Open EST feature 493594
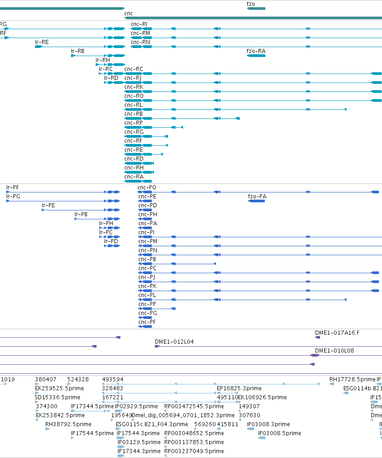 tap(113, 379)
